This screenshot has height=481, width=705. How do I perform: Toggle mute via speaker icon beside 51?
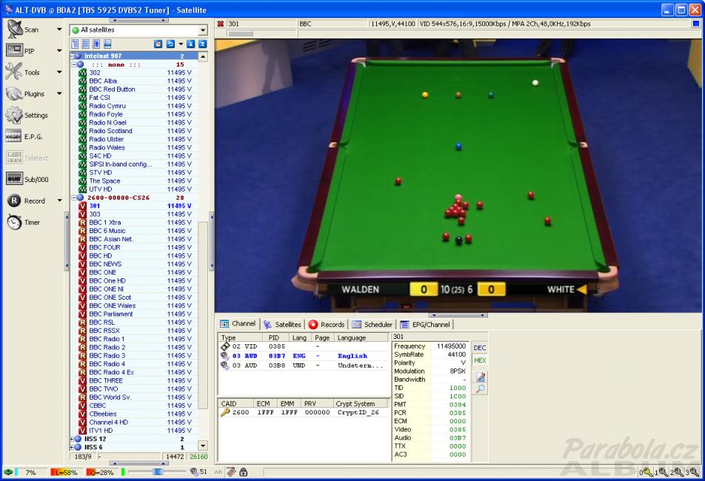(x=194, y=471)
